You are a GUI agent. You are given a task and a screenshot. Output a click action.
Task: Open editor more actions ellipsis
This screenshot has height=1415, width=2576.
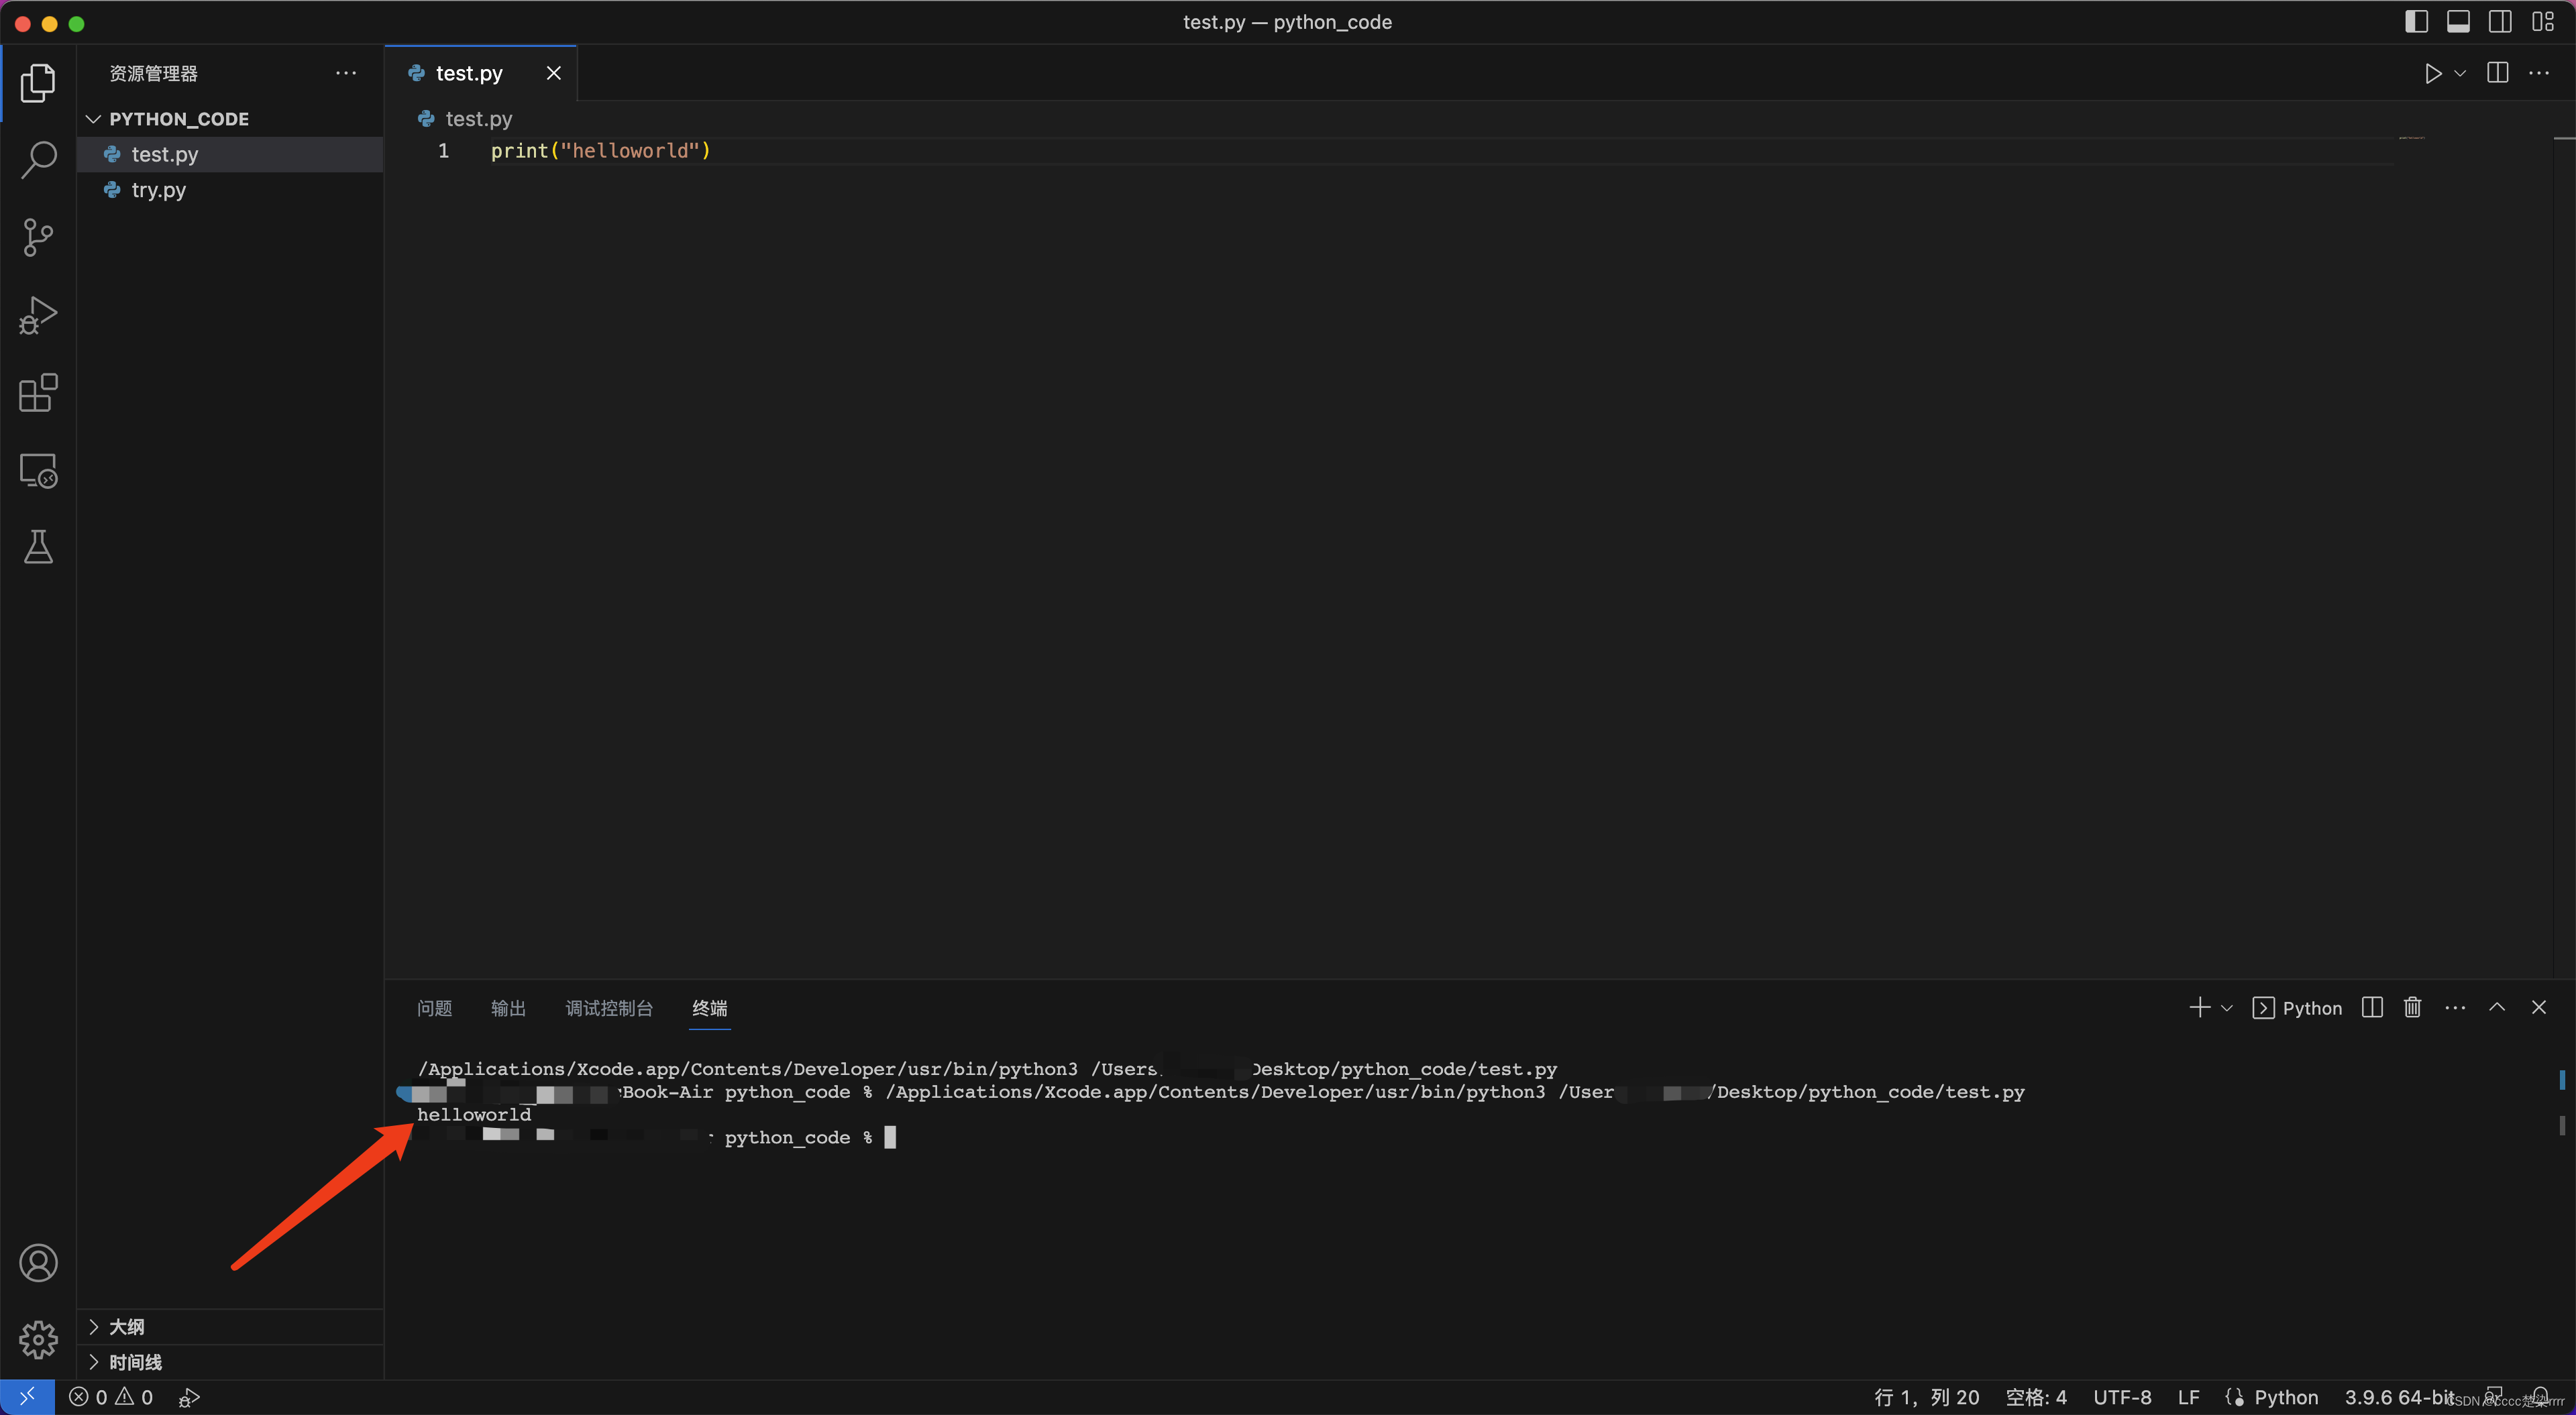click(x=2538, y=73)
